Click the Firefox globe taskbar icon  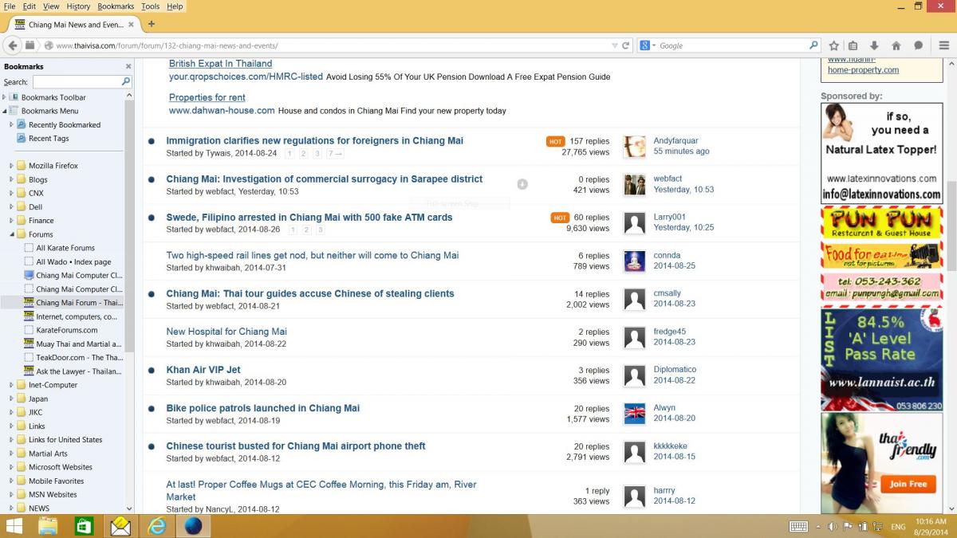(x=194, y=526)
